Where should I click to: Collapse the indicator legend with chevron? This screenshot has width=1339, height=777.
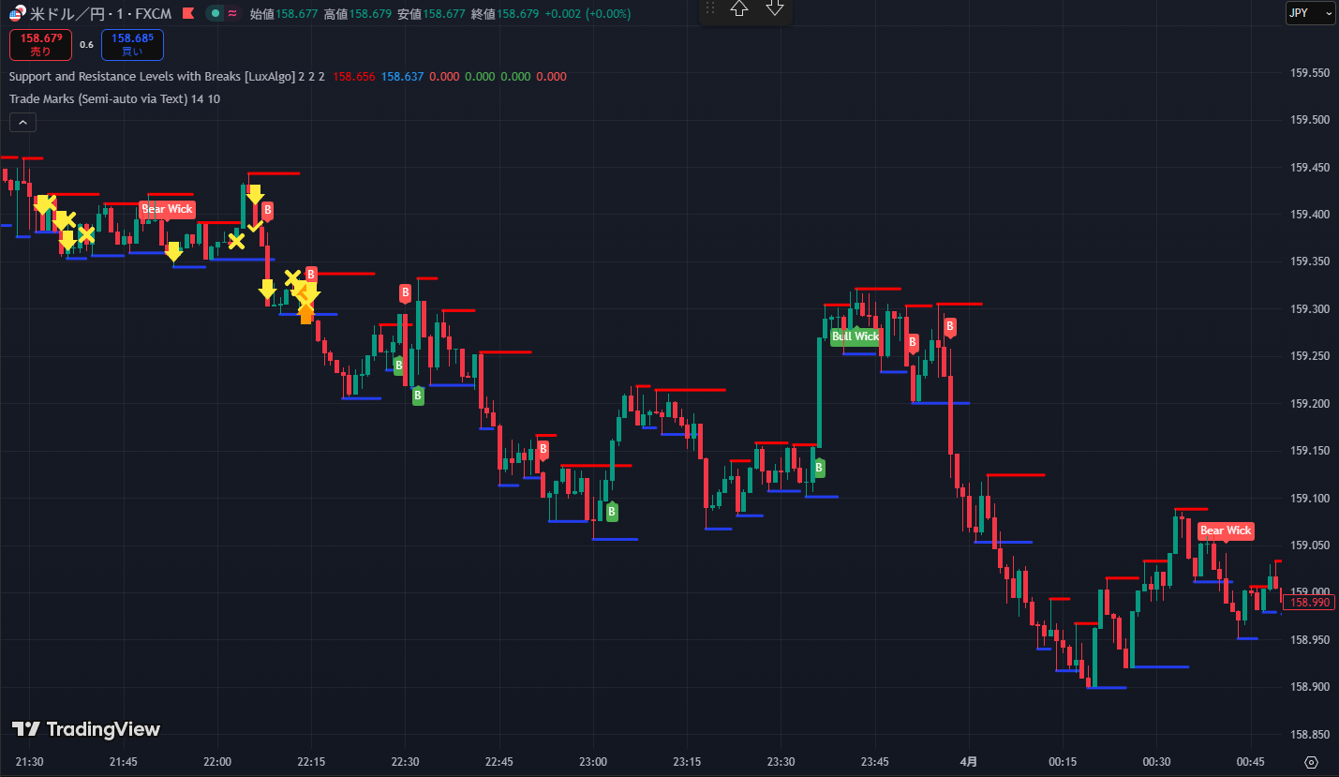pyautogui.click(x=22, y=122)
